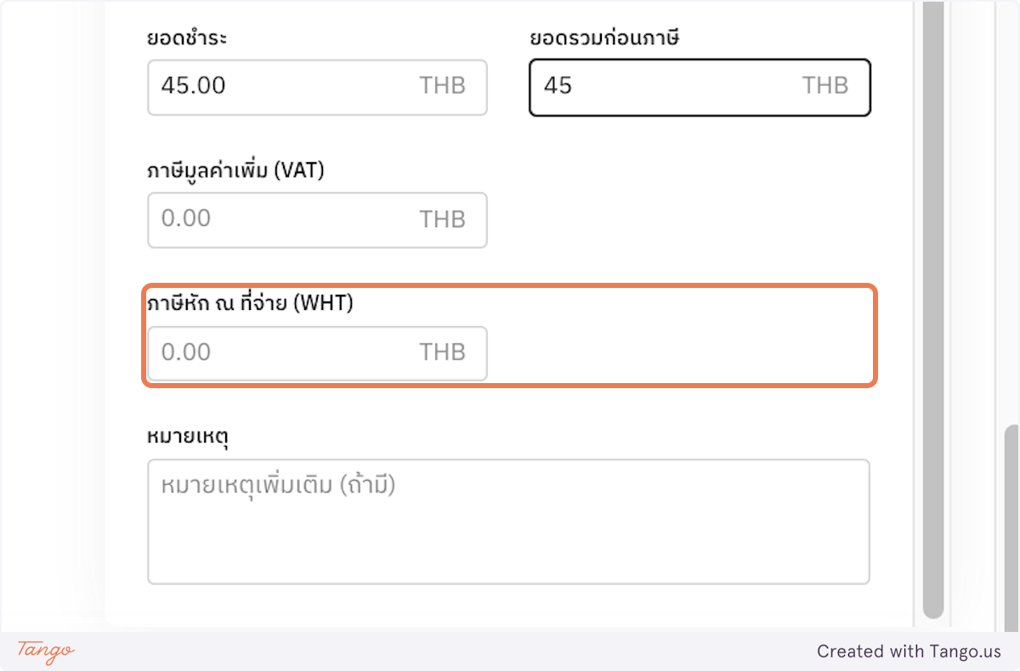Click the Tango logo

point(44,651)
